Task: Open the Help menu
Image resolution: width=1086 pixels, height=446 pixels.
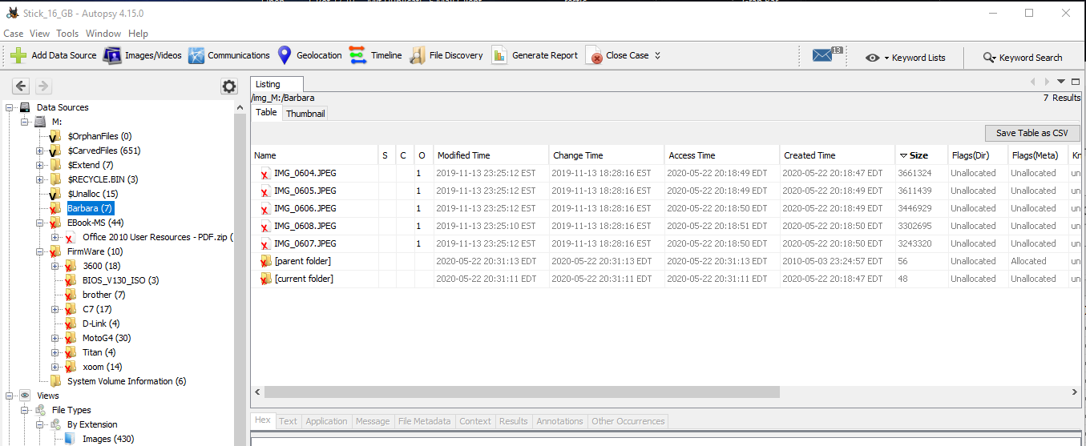Action: click(139, 34)
